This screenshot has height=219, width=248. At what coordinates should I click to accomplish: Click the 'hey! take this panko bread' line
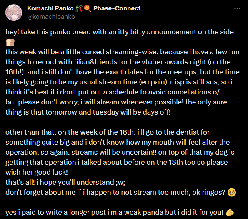tap(120, 32)
